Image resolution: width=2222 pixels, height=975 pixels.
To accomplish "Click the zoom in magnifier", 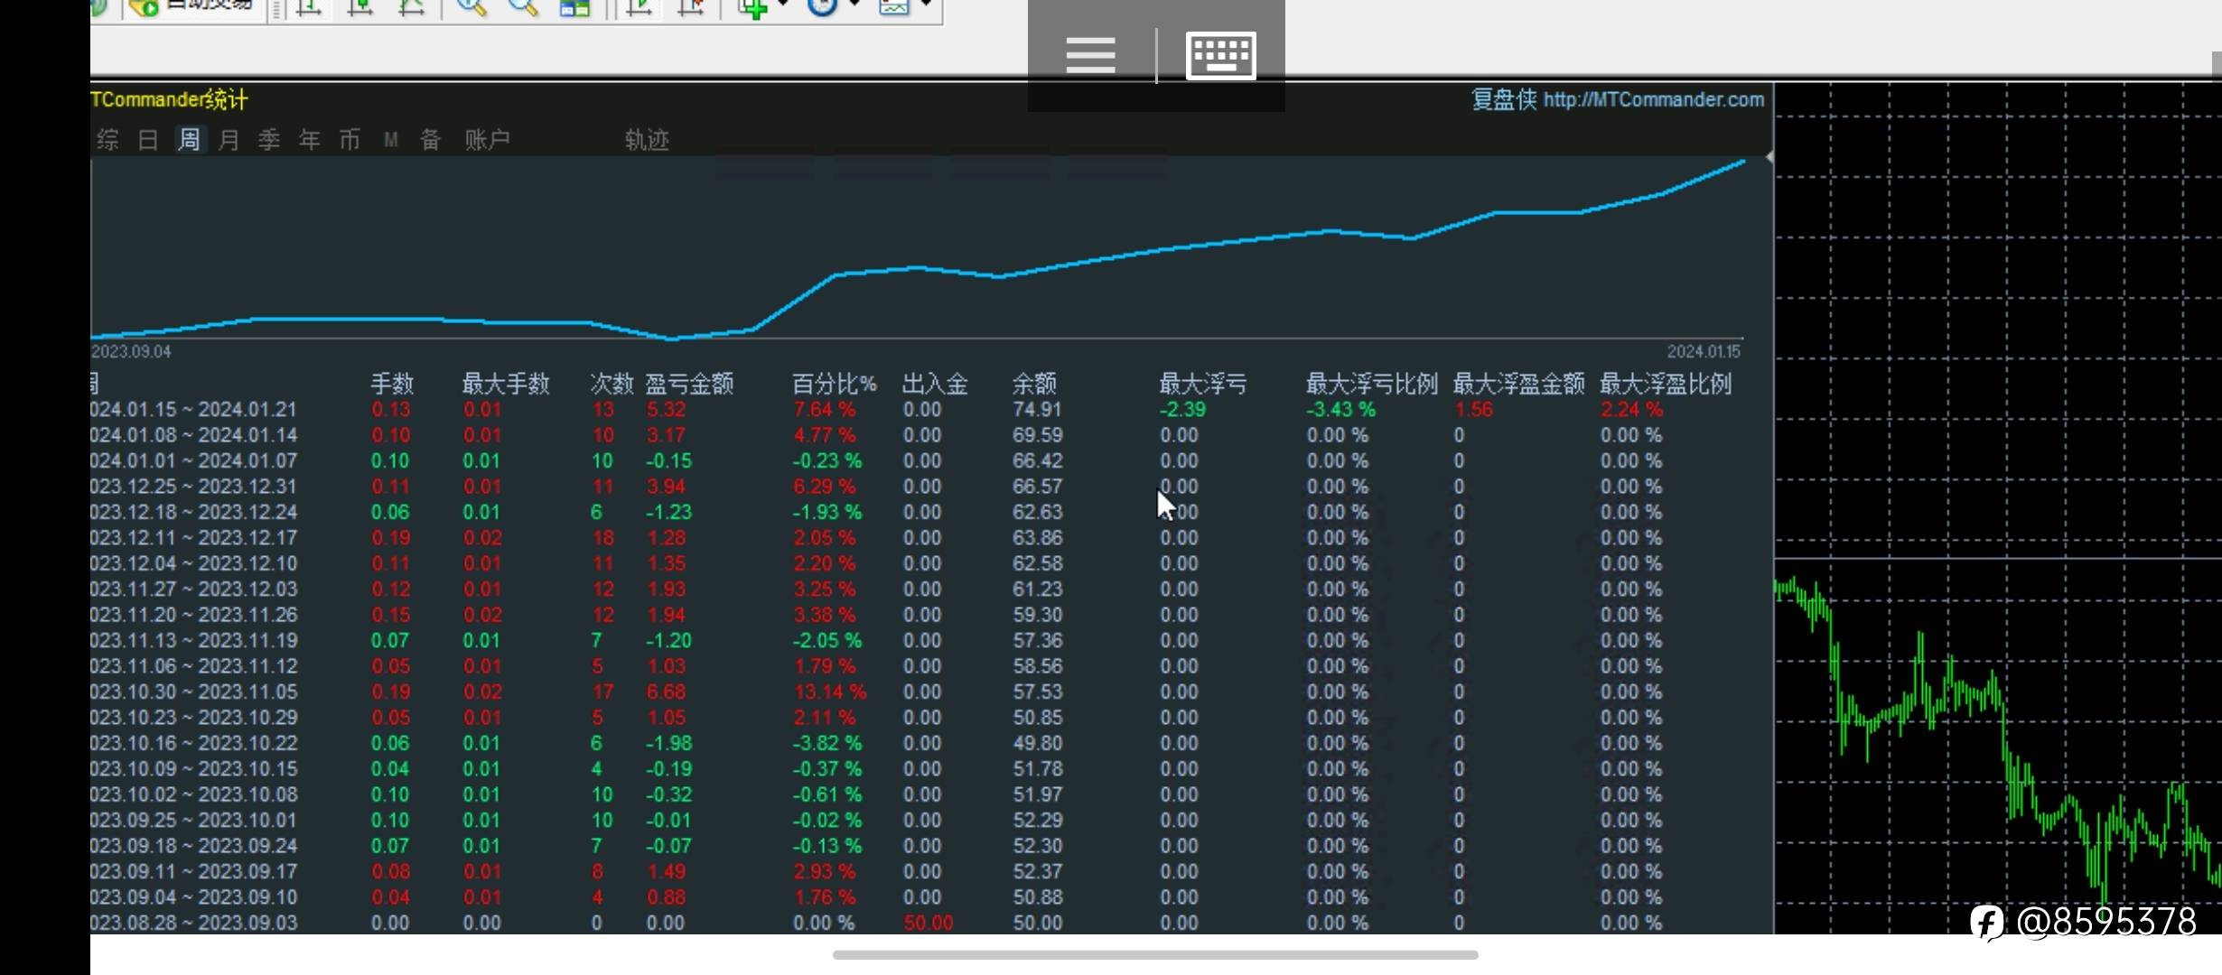I will point(471,7).
